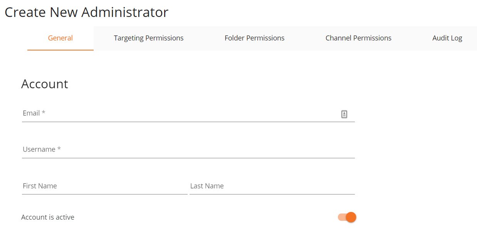The height and width of the screenshot is (242, 477).
Task: Click the "Email *" placeholder label
Action: (x=34, y=113)
